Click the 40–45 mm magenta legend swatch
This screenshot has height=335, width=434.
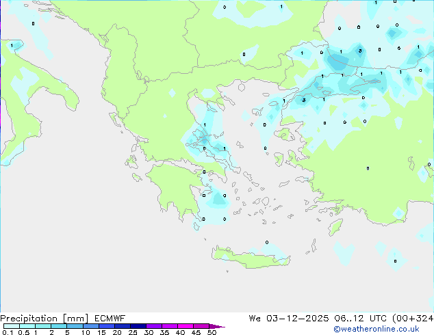pyautogui.click(x=185, y=326)
